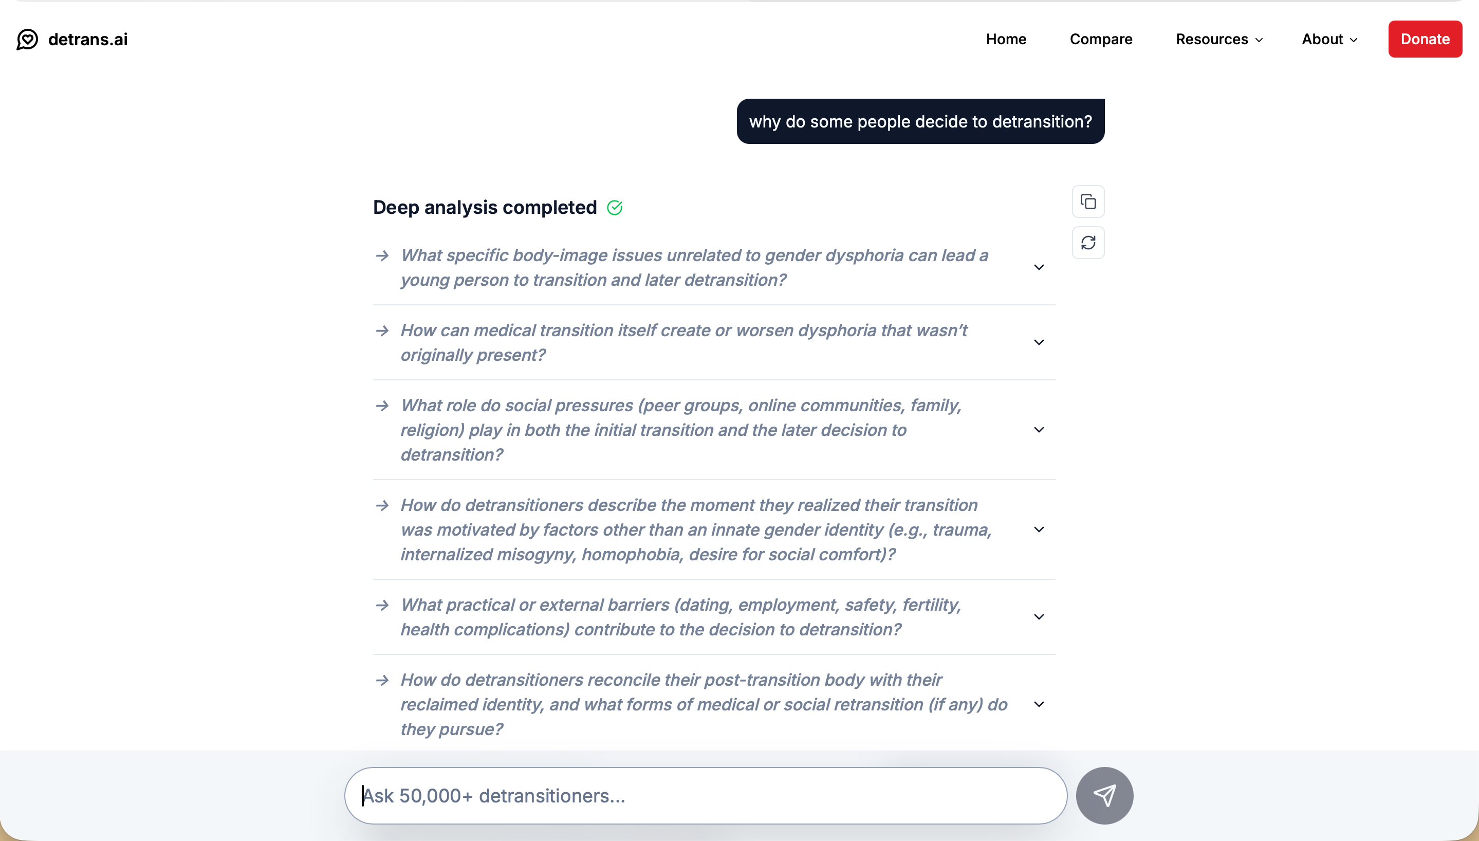Send the message with the paper plane icon
This screenshot has height=841, width=1479.
[1104, 795]
